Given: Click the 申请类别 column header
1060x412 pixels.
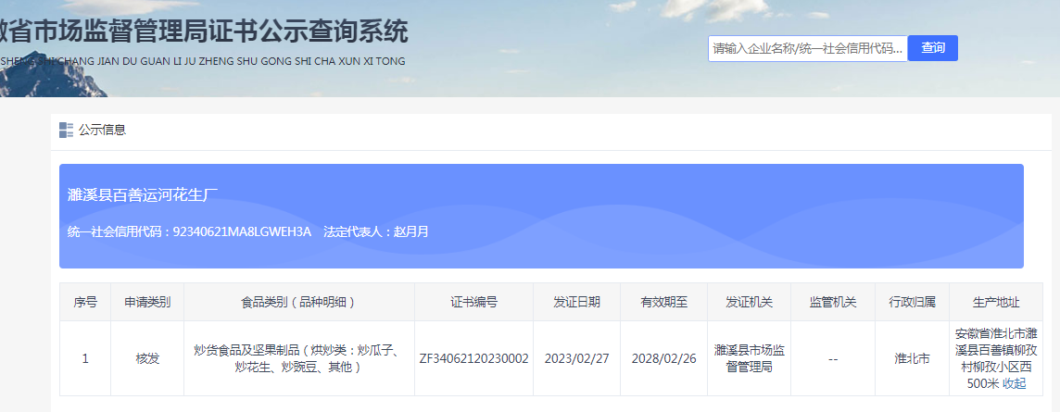Looking at the screenshot, I should pos(147,302).
